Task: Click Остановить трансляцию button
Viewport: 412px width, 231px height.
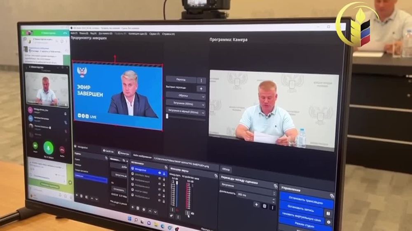Action: click(306, 200)
